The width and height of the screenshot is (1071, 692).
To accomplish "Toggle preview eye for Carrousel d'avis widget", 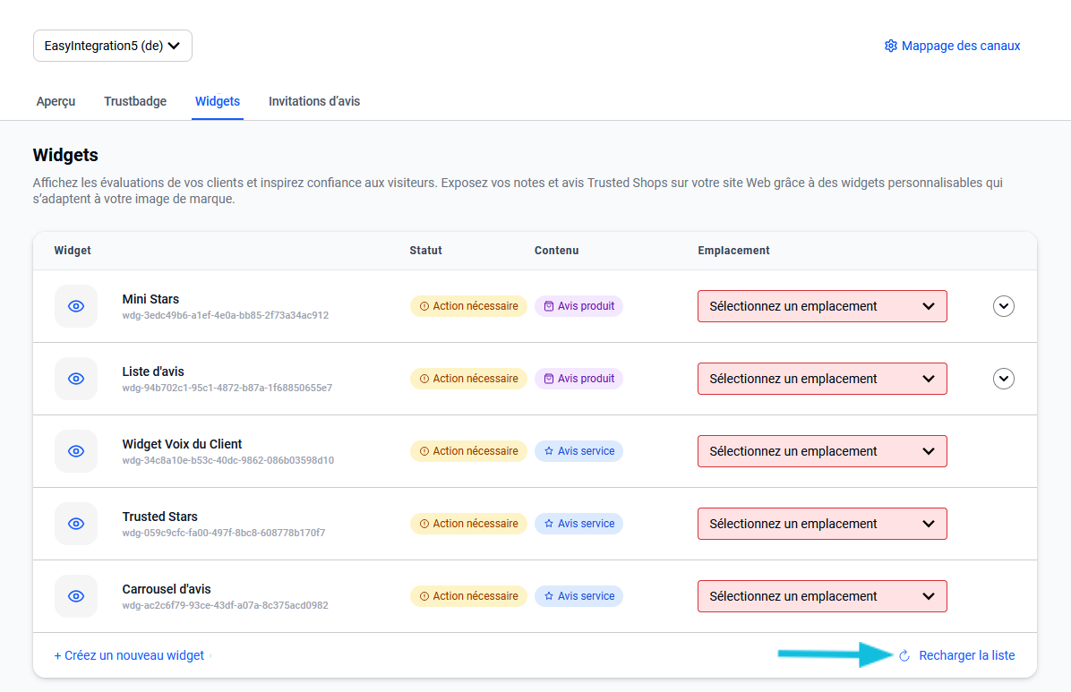I will click(x=76, y=596).
